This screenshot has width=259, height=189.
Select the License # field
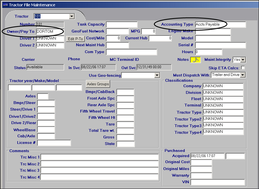pyautogui.click(x=54, y=143)
